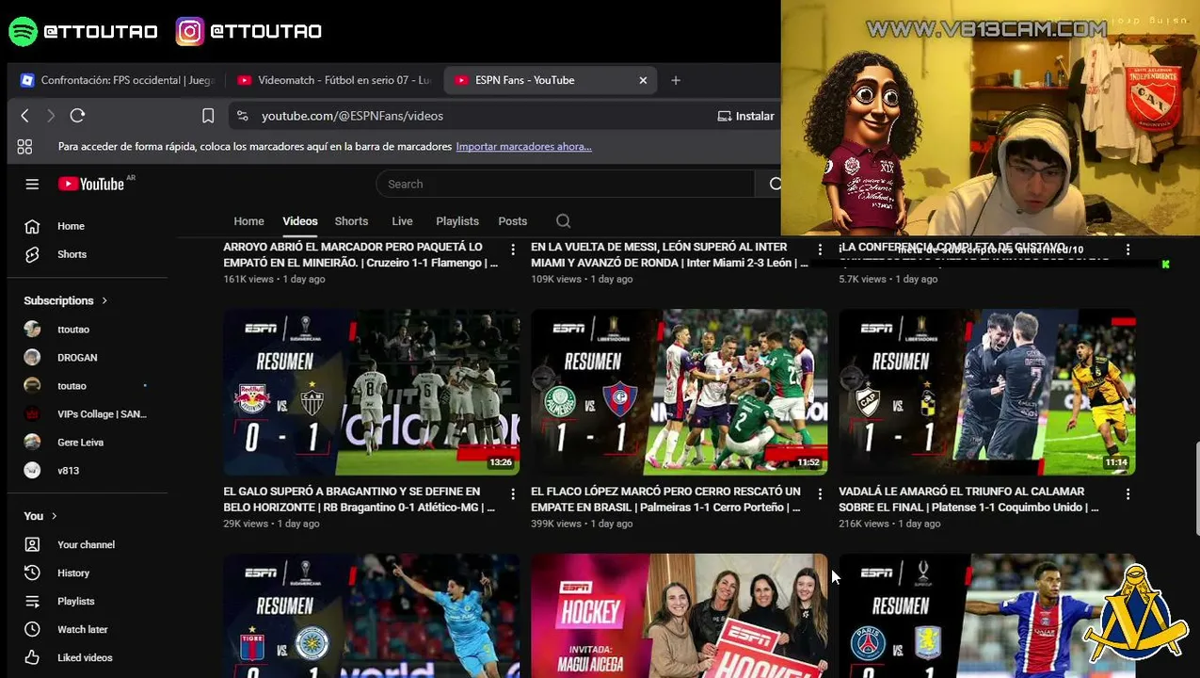Expand the You section chevron
This screenshot has height=678, width=1200.
[x=54, y=516]
